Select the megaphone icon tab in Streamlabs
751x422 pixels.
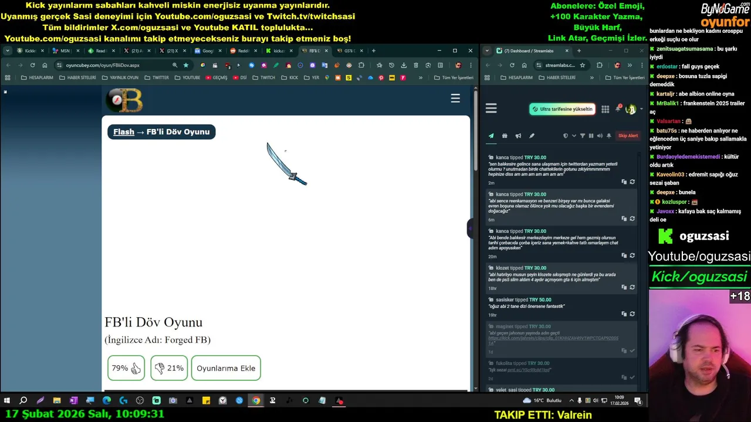pos(518,136)
